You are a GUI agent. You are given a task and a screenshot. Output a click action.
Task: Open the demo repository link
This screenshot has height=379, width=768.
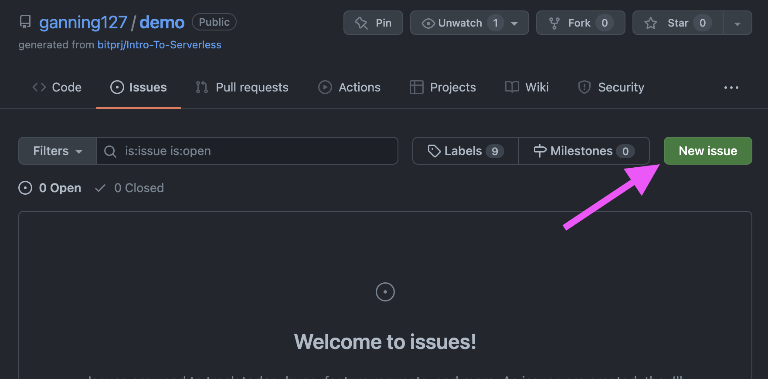(x=162, y=22)
